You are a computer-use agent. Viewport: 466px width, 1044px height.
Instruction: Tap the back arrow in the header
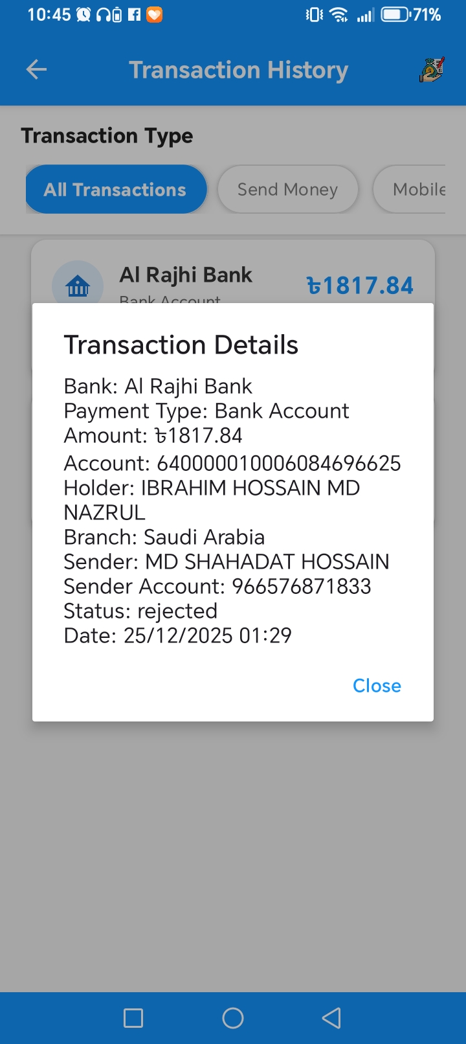pyautogui.click(x=37, y=70)
